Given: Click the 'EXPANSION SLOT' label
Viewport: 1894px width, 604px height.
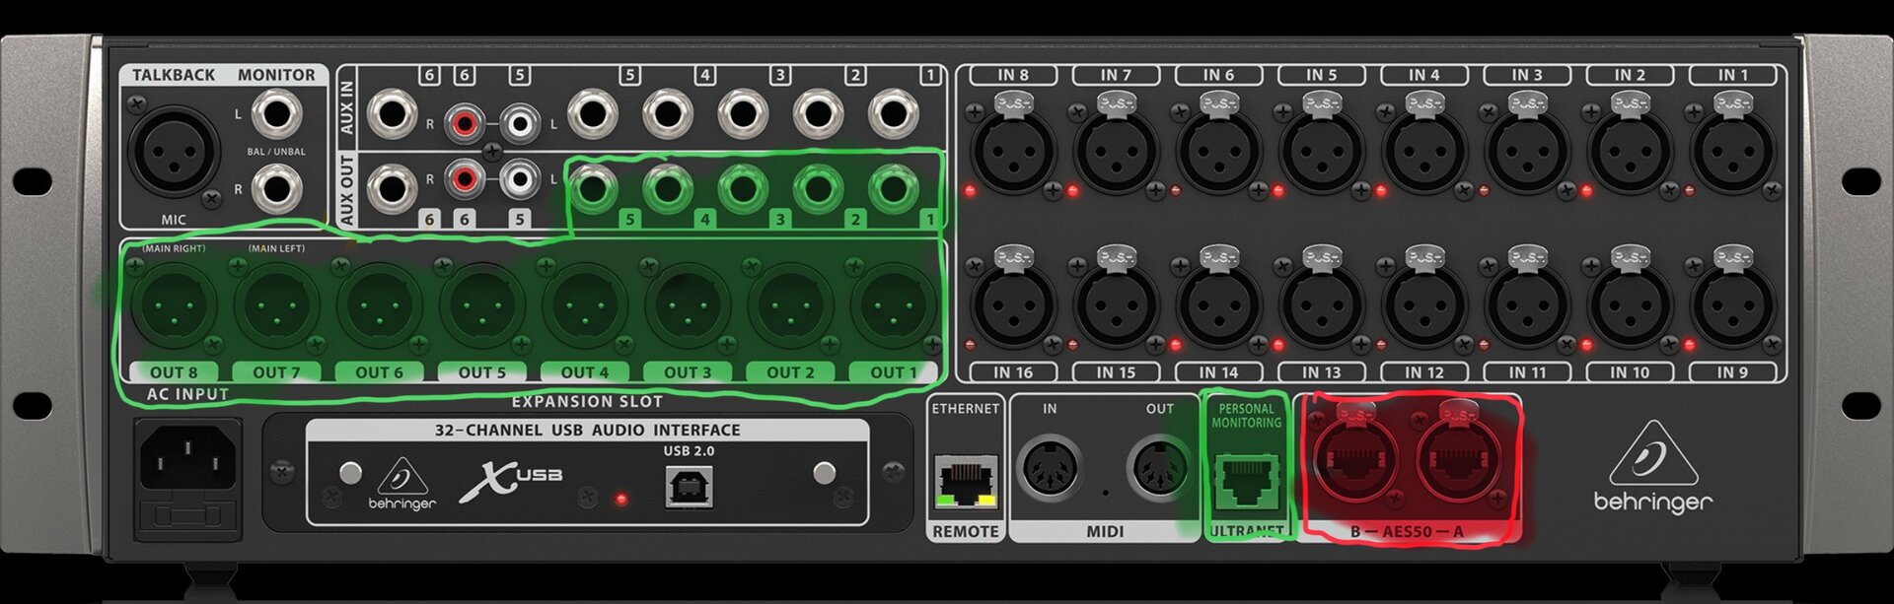Looking at the screenshot, I should click(x=587, y=401).
